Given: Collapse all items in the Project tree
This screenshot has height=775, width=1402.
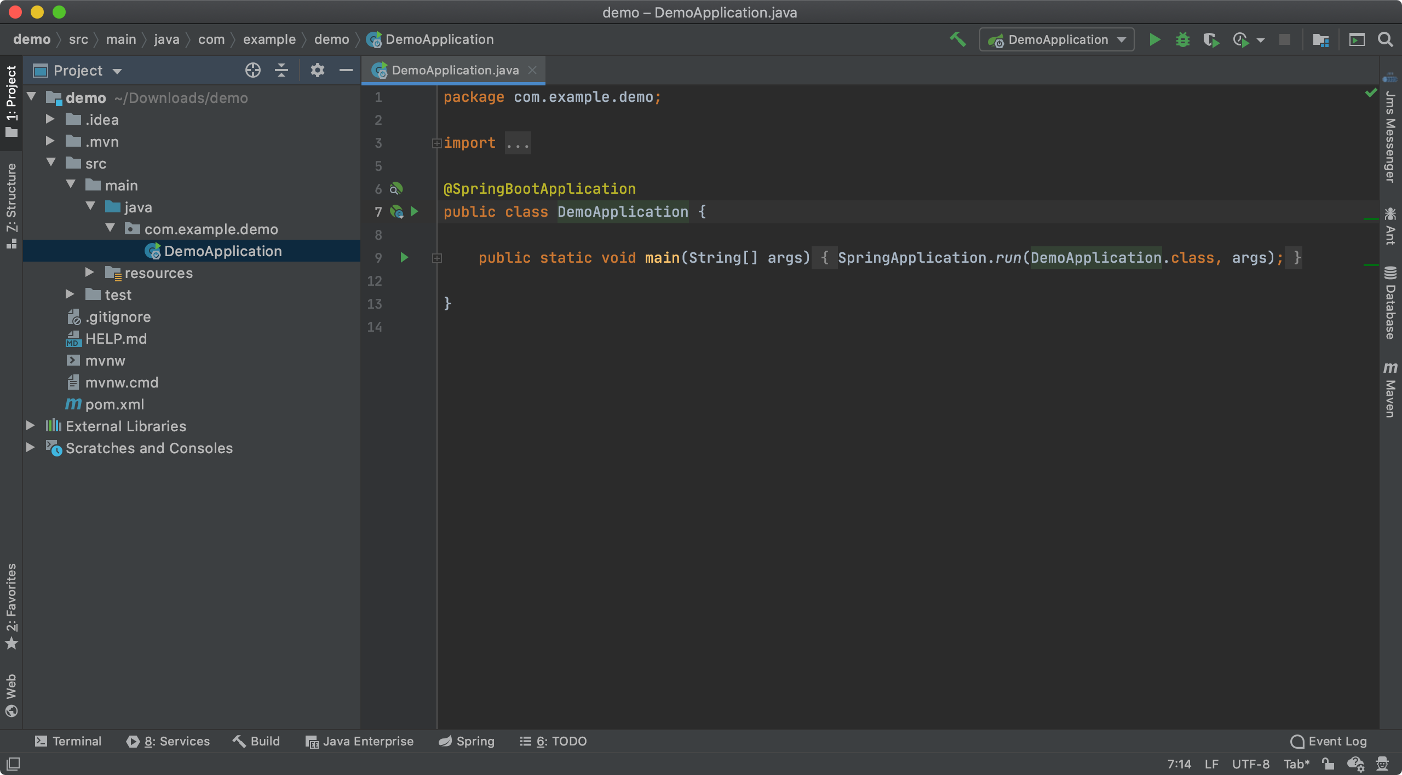Looking at the screenshot, I should click(281, 70).
